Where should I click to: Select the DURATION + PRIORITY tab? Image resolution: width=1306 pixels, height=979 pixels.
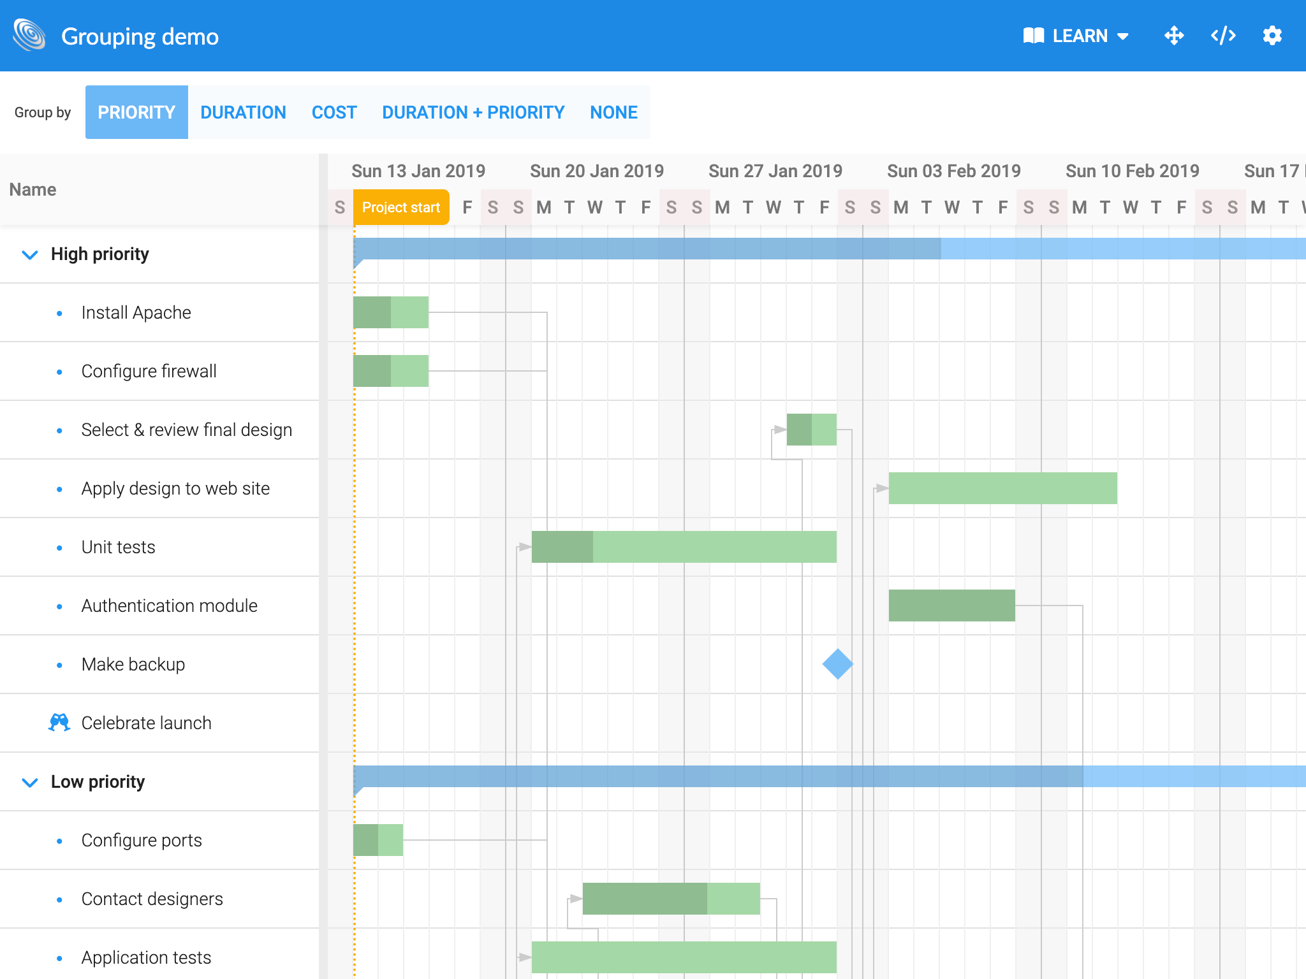[473, 112]
